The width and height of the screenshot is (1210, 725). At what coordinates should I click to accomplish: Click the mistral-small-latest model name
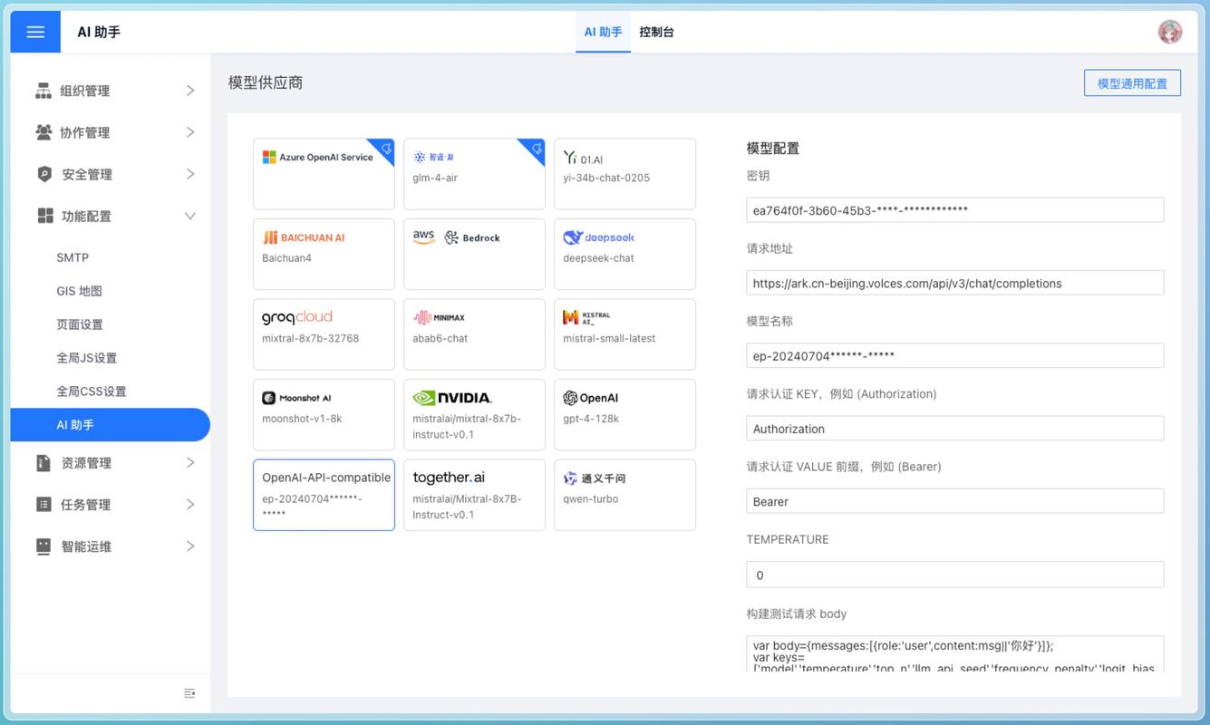(609, 338)
